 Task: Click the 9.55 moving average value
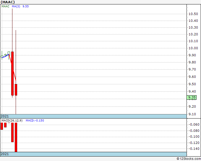click(25, 6)
